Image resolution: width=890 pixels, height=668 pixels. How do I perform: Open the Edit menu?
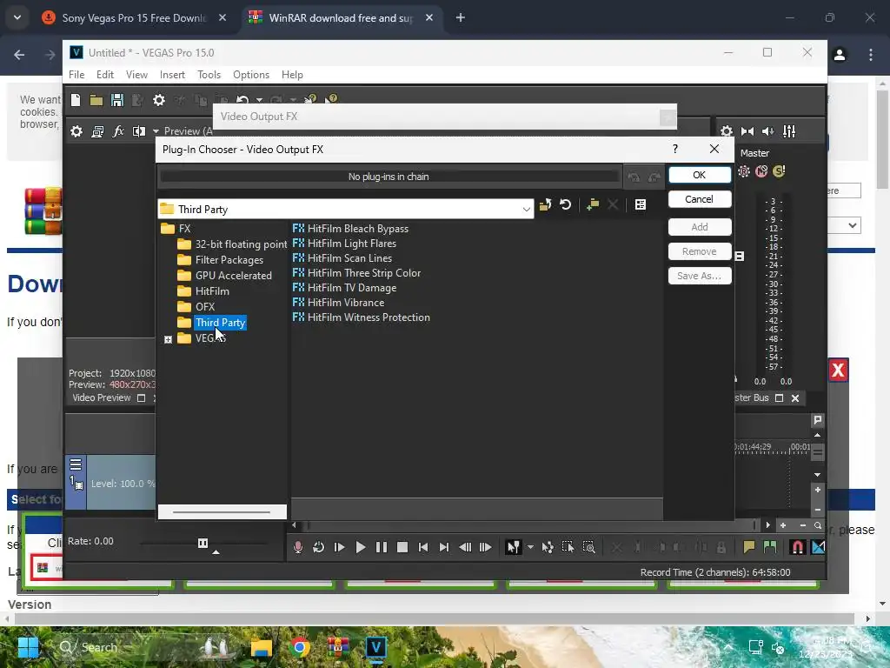tap(105, 75)
